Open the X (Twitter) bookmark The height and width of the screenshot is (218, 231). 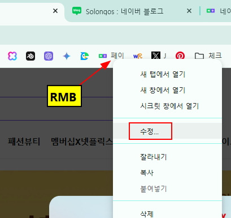click(159, 56)
